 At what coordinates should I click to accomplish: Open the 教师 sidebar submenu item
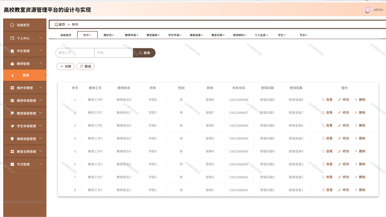(x=25, y=75)
